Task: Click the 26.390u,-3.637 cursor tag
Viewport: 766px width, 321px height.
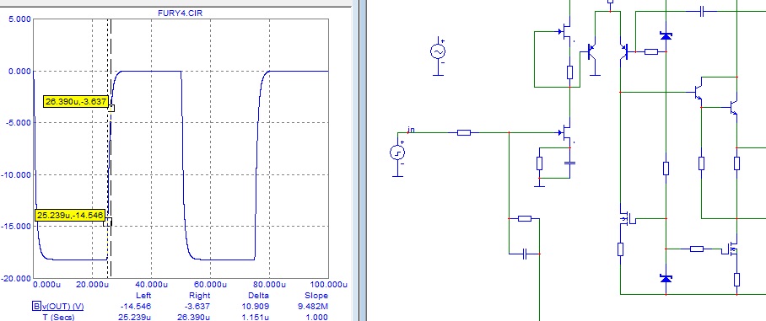Action: point(76,101)
